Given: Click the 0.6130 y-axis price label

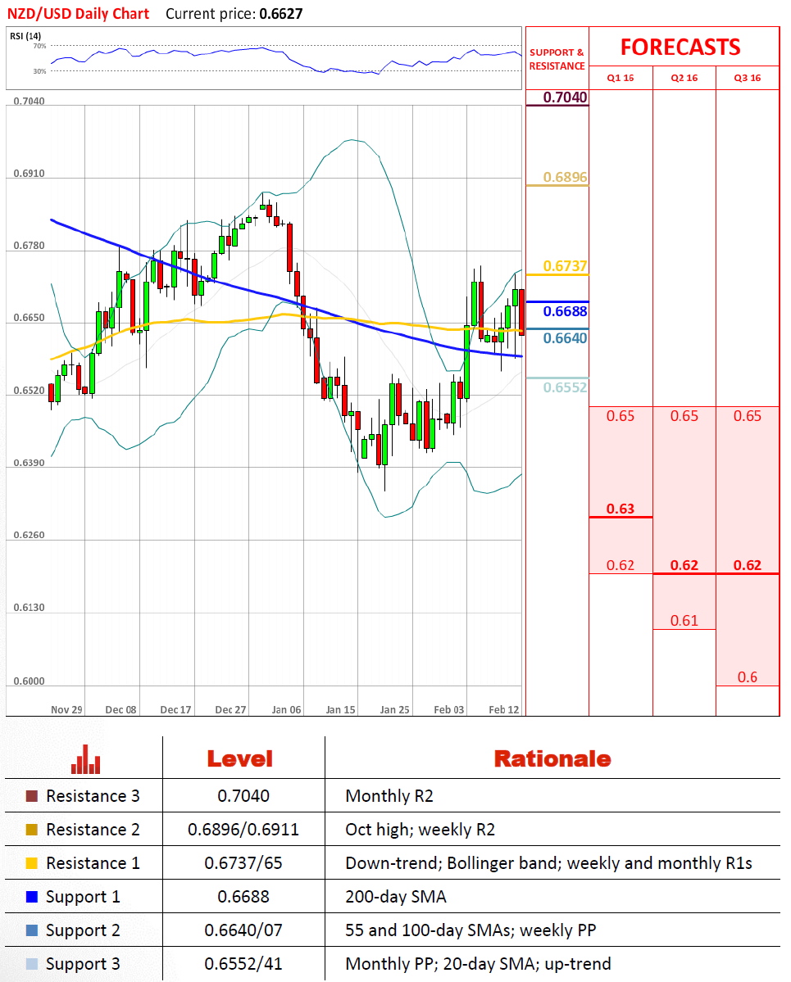Looking at the screenshot, I should coord(30,608).
